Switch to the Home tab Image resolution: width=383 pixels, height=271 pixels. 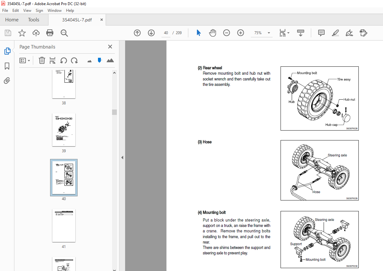coord(12,20)
